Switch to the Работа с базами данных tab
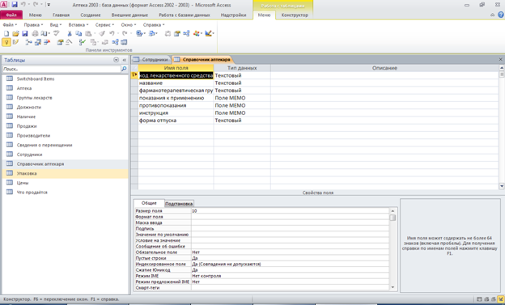This screenshot has width=505, height=305. pyautogui.click(x=185, y=15)
